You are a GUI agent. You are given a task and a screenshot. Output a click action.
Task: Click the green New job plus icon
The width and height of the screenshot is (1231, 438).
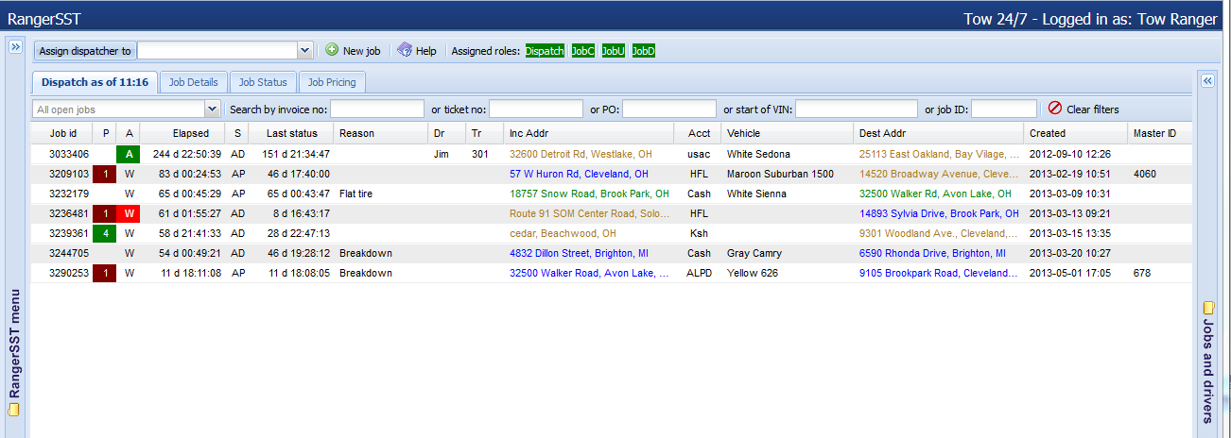point(332,51)
